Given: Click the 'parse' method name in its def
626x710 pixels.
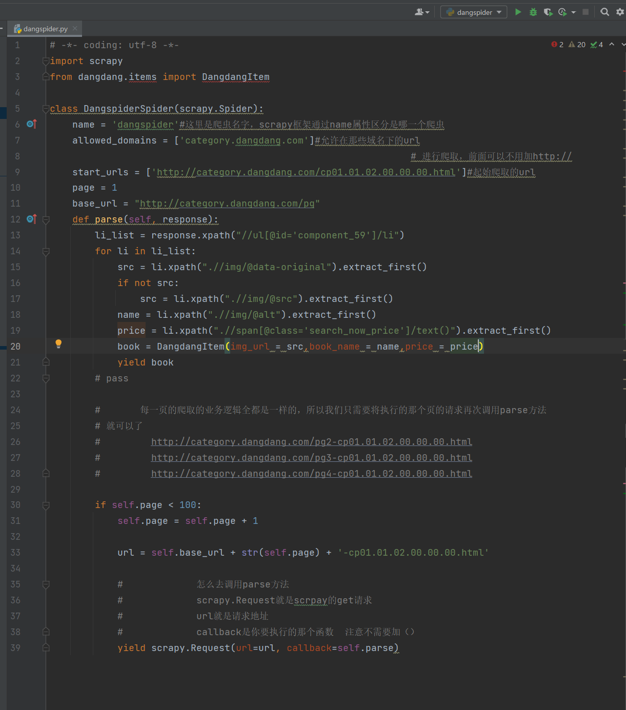Looking at the screenshot, I should (109, 219).
